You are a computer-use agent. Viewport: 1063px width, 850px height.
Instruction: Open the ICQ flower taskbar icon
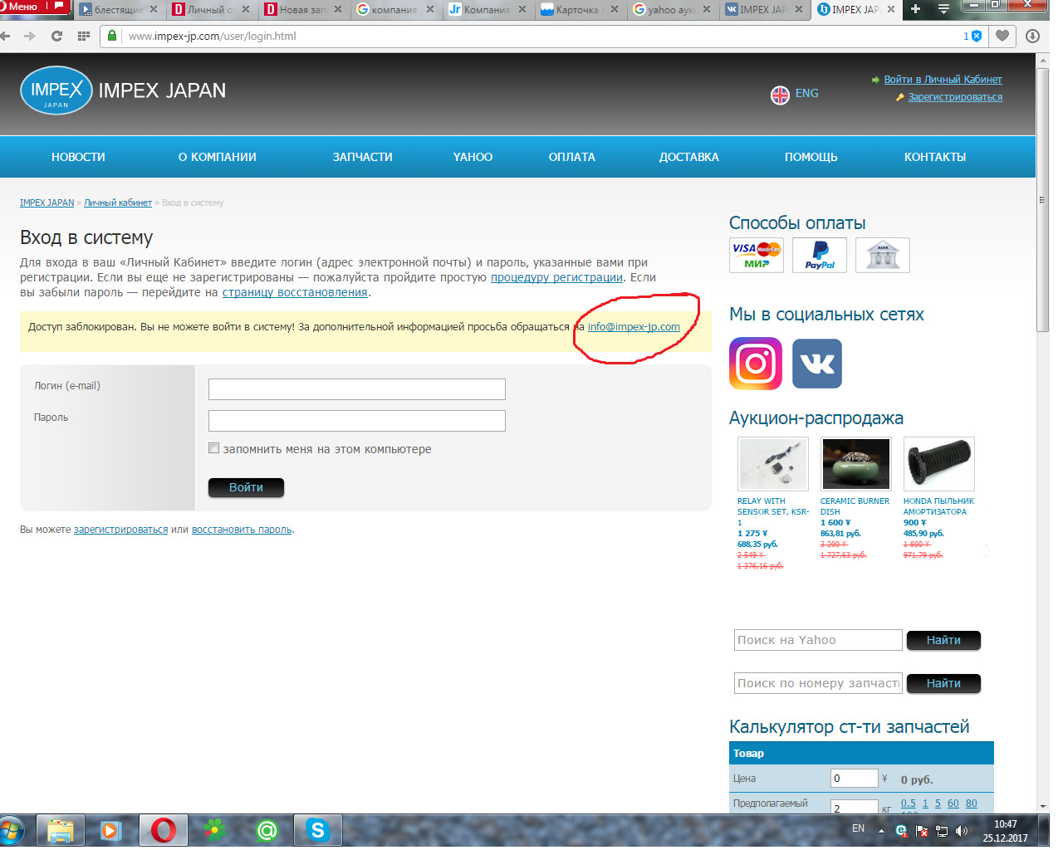click(x=215, y=830)
